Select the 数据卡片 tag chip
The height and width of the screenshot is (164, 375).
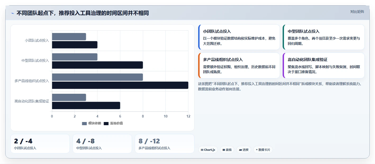[x=263, y=150]
